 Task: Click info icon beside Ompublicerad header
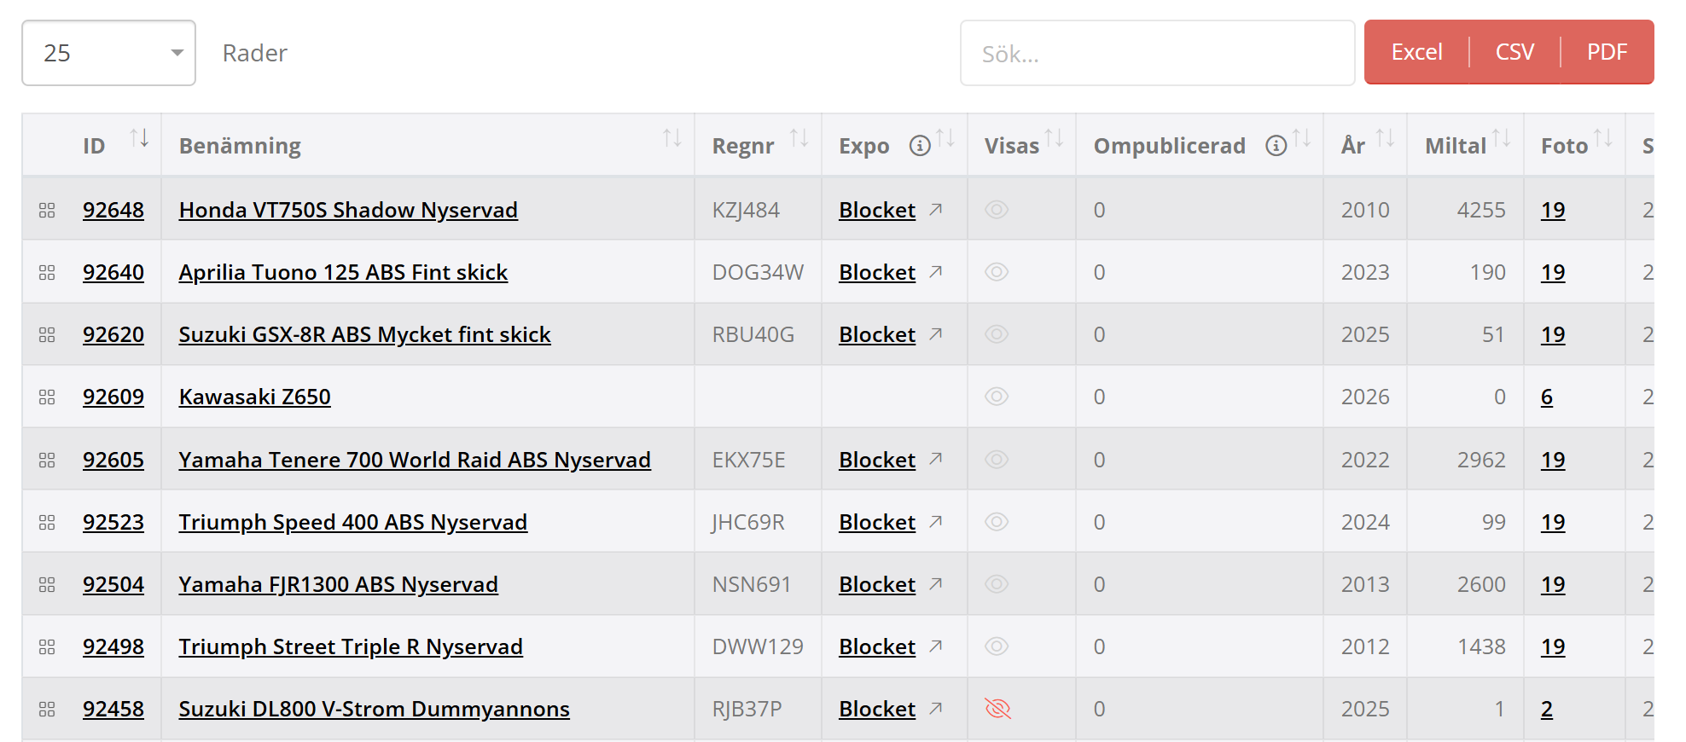coord(1276,146)
